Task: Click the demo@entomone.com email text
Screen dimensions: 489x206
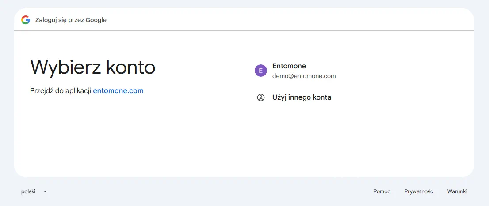Action: (304, 76)
